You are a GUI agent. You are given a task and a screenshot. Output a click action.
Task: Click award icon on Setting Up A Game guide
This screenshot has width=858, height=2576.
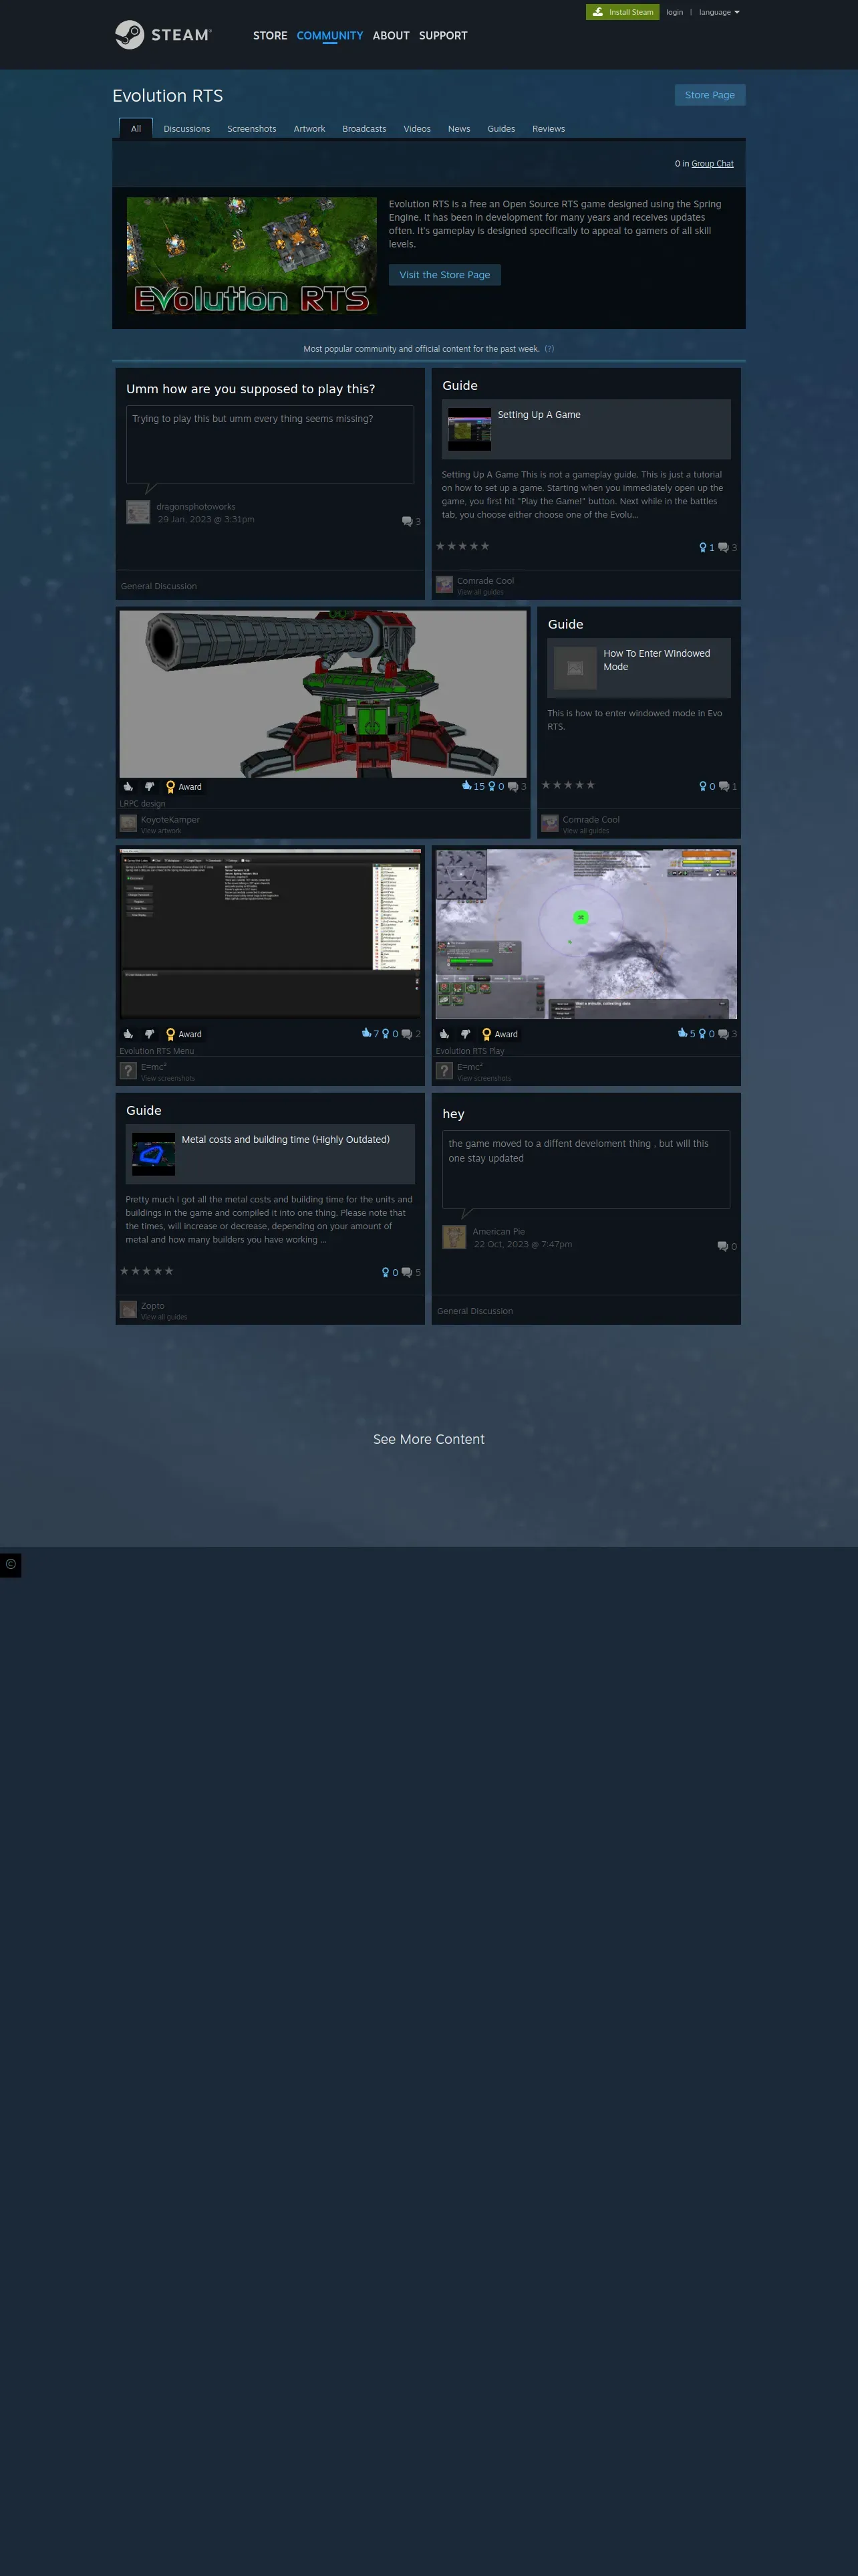coord(702,548)
